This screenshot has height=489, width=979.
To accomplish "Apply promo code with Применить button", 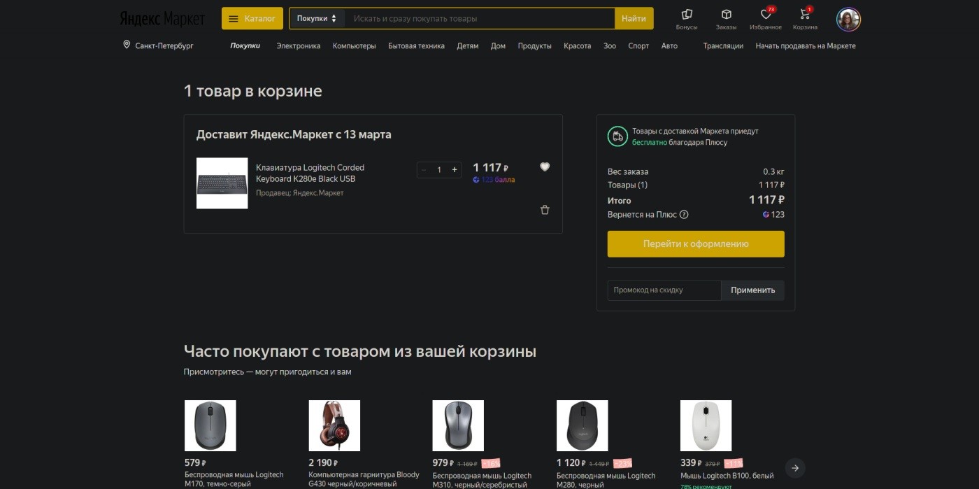I will [x=752, y=290].
